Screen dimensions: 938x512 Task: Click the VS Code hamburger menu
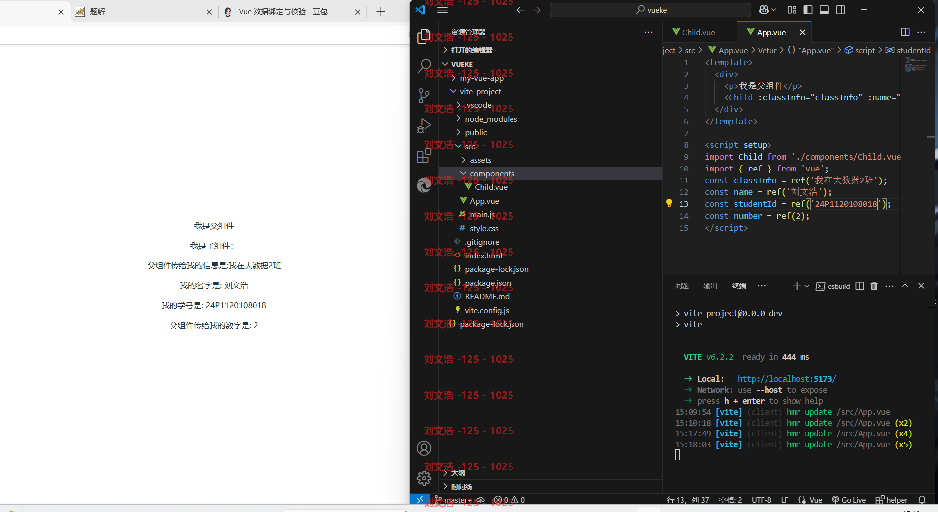pyautogui.click(x=443, y=10)
